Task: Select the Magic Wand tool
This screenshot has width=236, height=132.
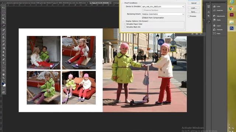Action: [3, 19]
